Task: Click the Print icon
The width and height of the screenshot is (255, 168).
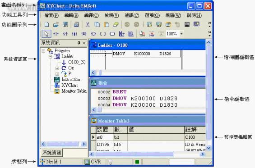Action: pyautogui.click(x=76, y=25)
